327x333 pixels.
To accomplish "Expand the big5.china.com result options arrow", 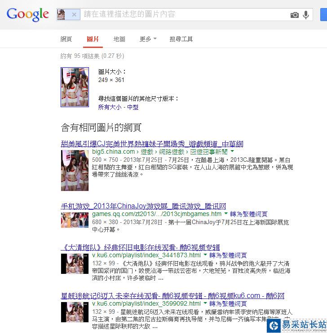I will click(x=232, y=151).
